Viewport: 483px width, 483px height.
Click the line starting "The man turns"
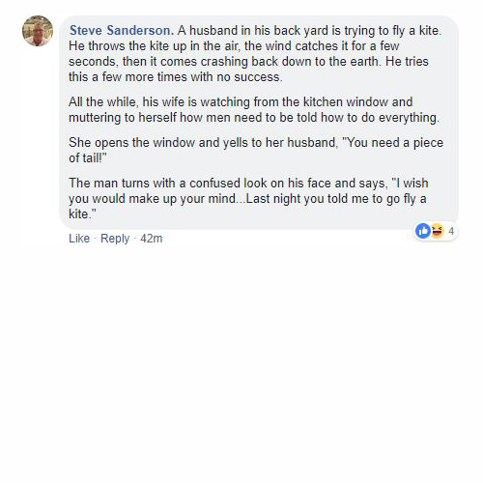click(248, 184)
